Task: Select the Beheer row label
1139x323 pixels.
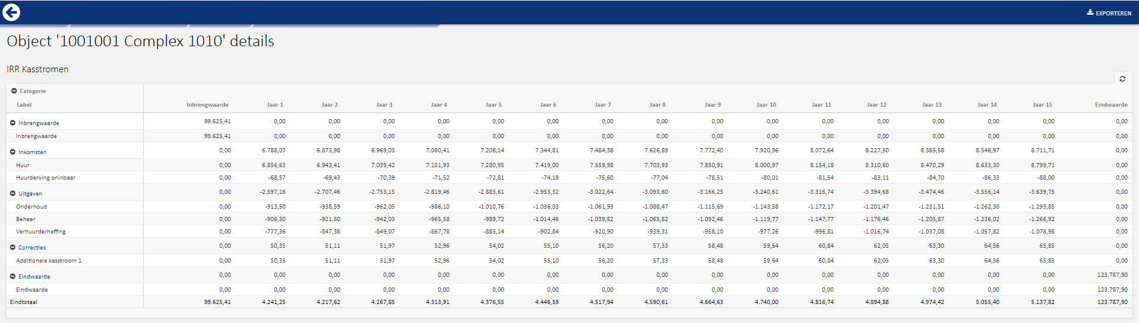Action: pyautogui.click(x=26, y=219)
